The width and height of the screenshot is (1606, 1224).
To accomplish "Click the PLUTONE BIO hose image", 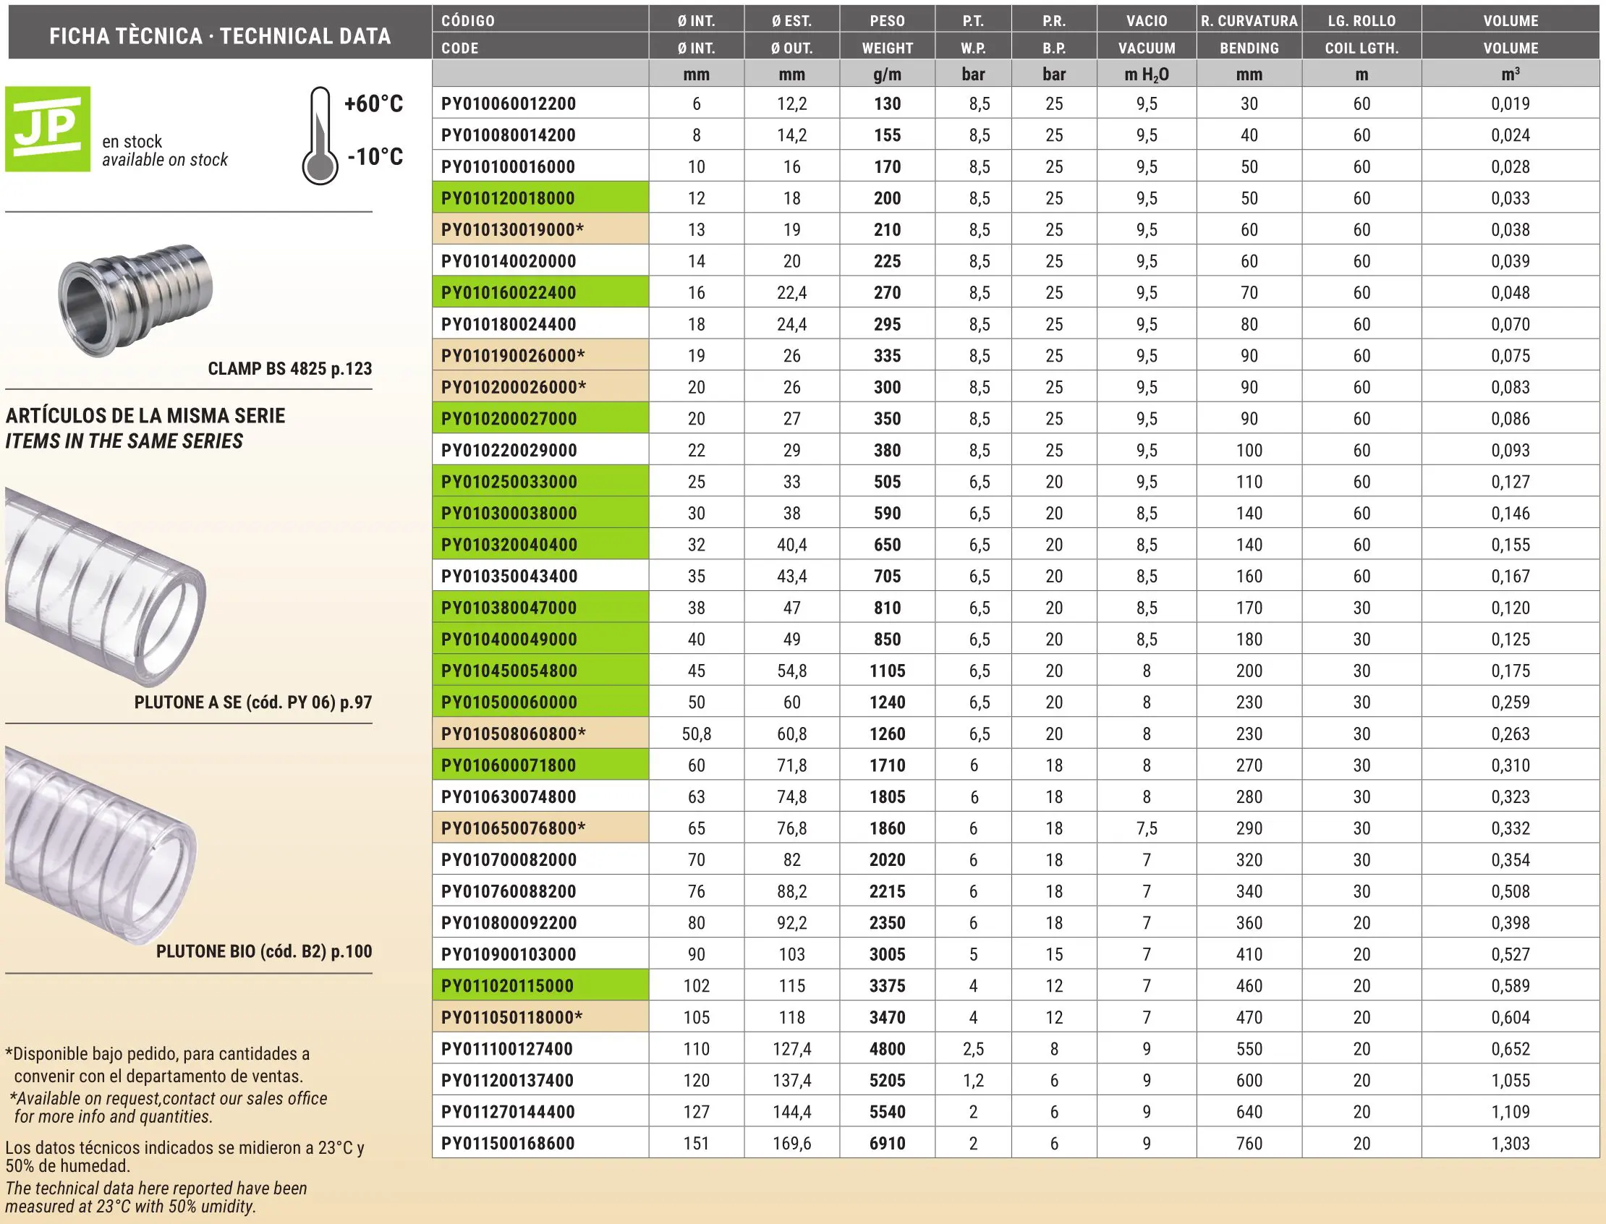I will 101,845.
